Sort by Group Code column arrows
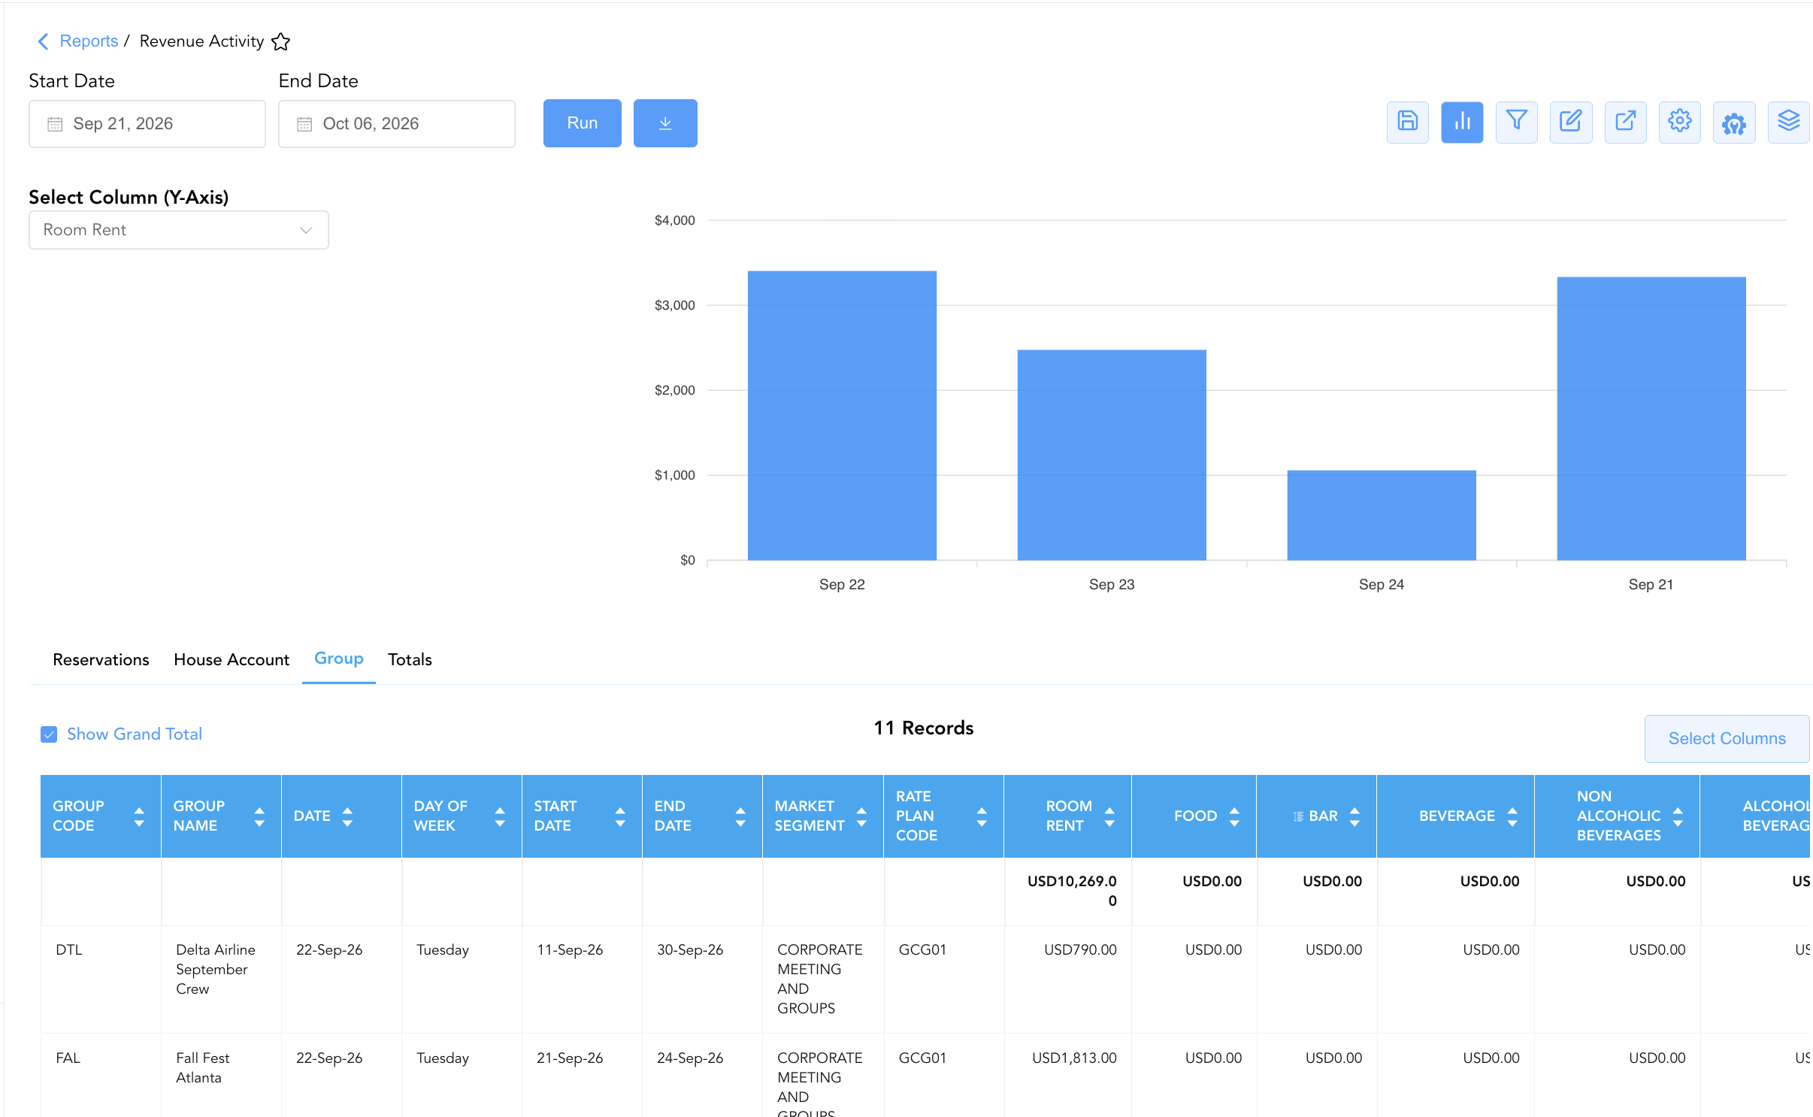 pyautogui.click(x=139, y=816)
